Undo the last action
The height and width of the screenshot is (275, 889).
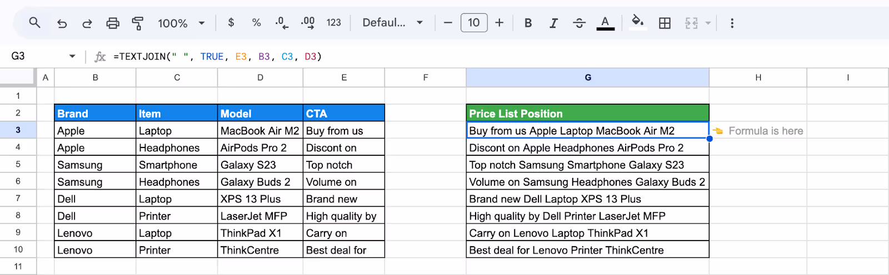pos(62,23)
